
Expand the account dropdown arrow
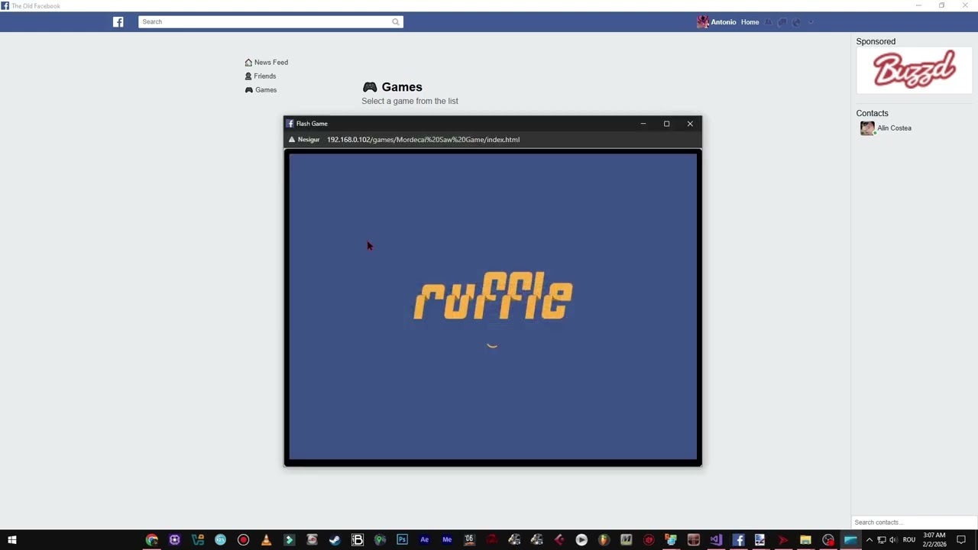(811, 22)
